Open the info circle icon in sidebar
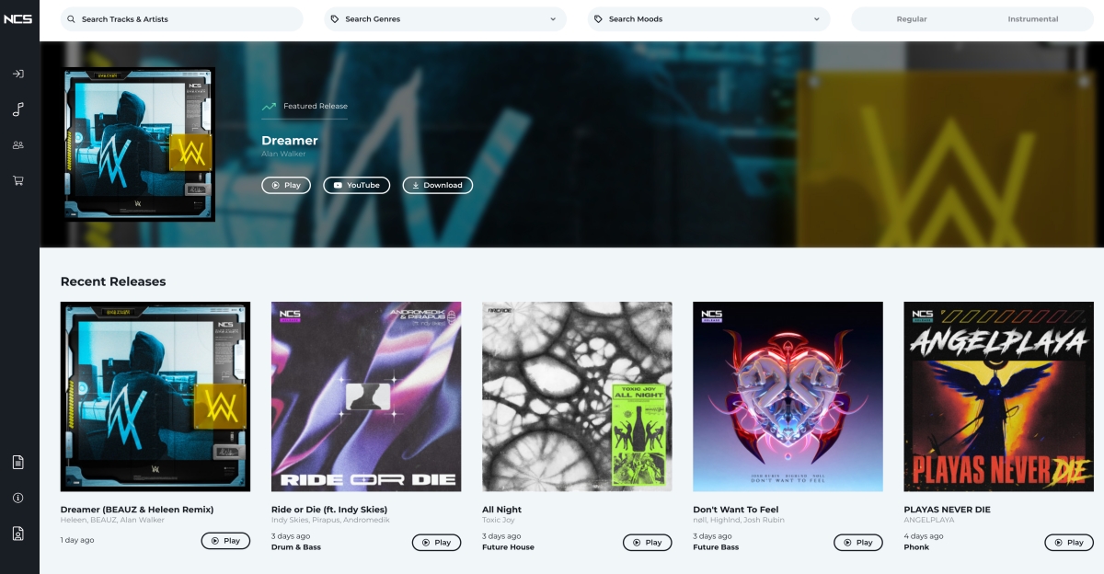The width and height of the screenshot is (1104, 574). pos(17,498)
